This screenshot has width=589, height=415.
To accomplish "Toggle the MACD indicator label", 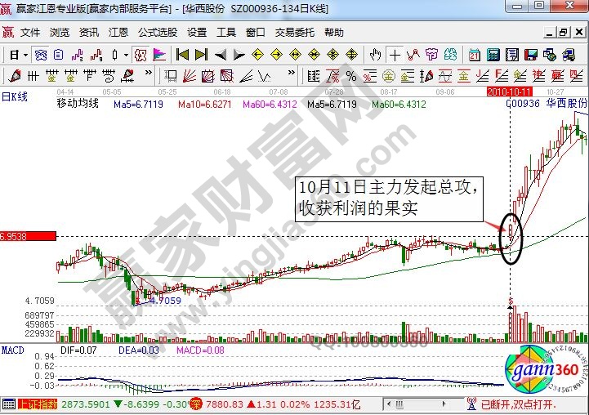I will tap(12, 350).
